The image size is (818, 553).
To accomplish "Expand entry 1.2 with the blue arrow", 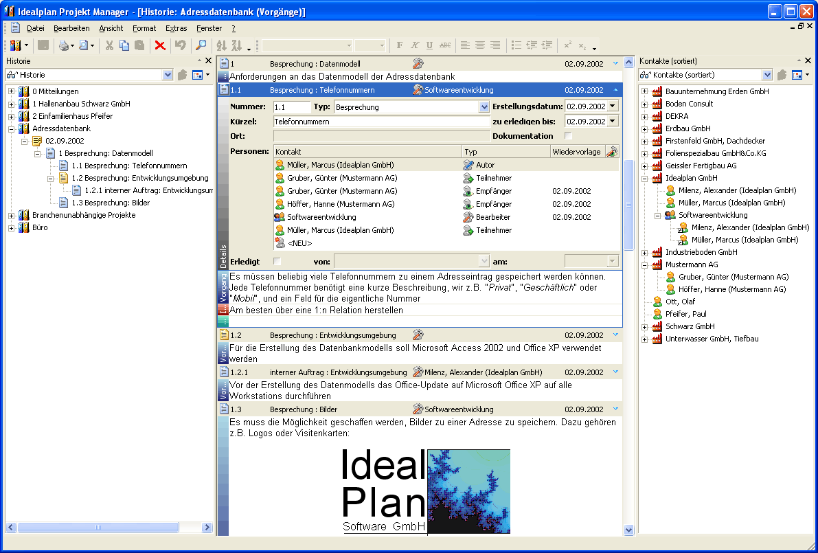I will coord(615,335).
